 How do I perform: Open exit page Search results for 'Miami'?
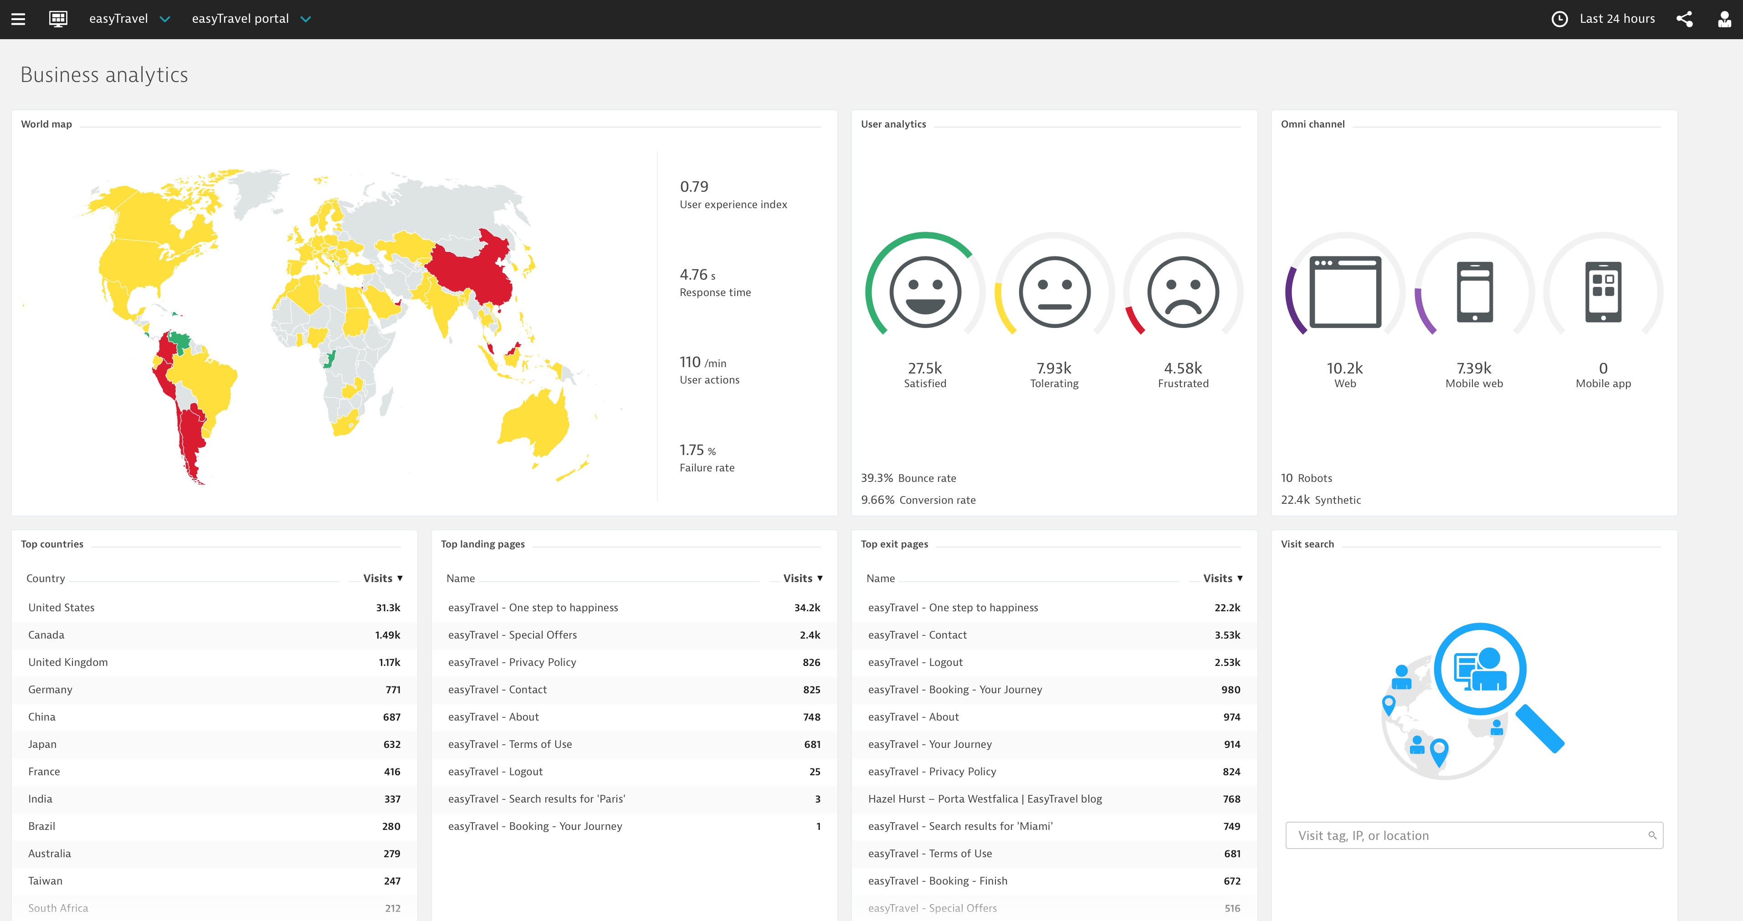tap(960, 826)
